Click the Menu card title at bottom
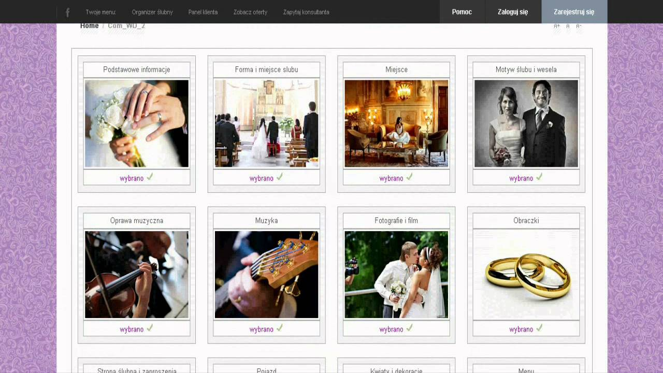This screenshot has width=663, height=373. coord(526,370)
